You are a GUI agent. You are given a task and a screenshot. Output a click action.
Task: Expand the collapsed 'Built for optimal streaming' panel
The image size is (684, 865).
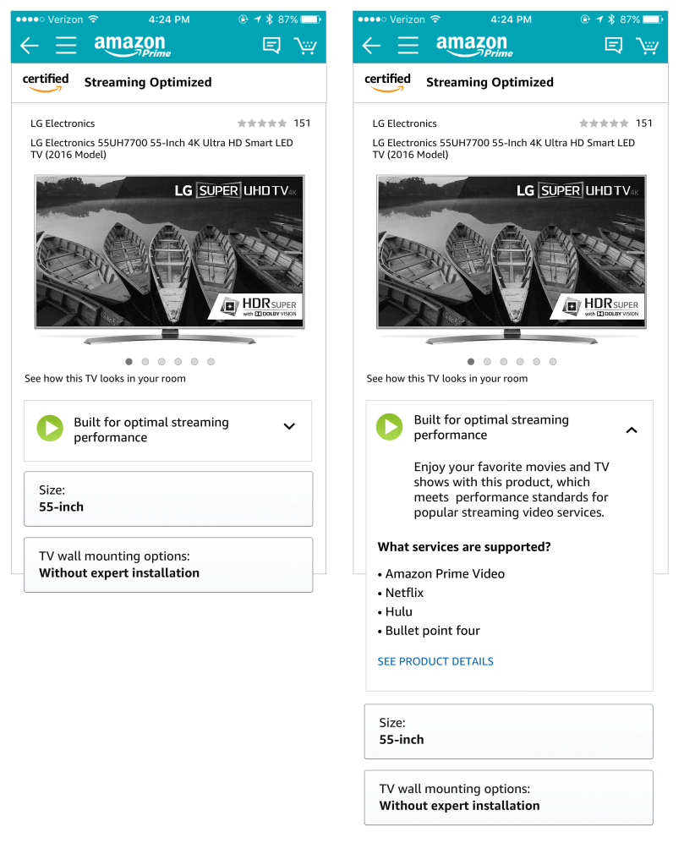[x=289, y=427]
